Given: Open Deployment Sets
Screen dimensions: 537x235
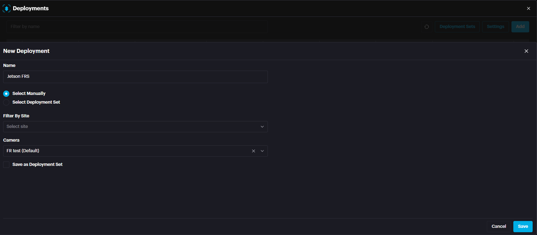Looking at the screenshot, I should (457, 27).
